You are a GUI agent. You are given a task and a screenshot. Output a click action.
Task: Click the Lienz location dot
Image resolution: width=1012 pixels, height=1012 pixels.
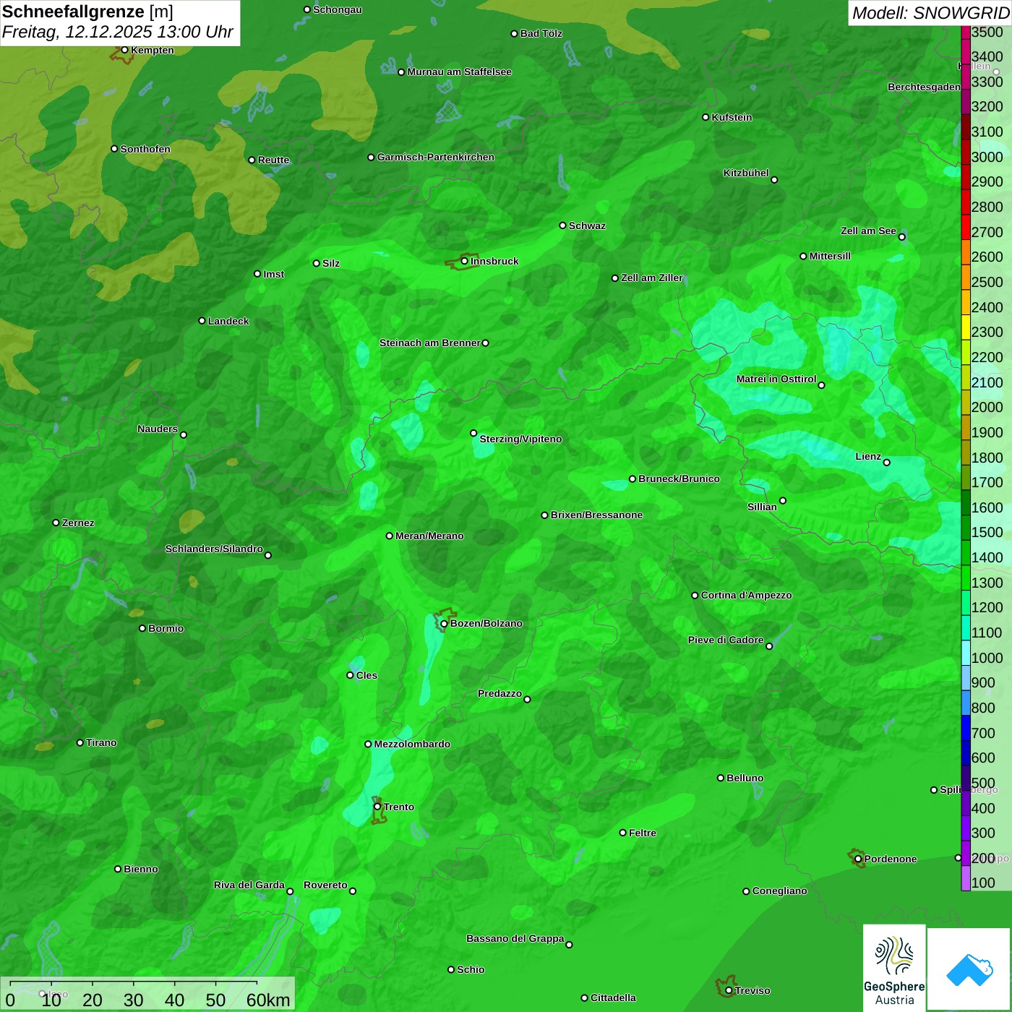pyautogui.click(x=887, y=463)
